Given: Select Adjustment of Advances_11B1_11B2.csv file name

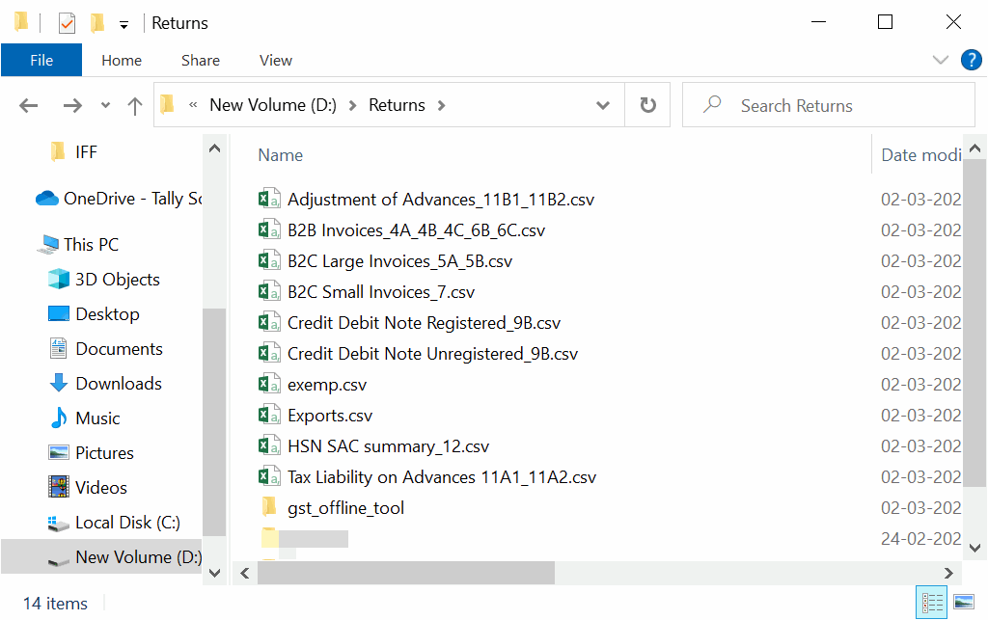Looking at the screenshot, I should 441,200.
